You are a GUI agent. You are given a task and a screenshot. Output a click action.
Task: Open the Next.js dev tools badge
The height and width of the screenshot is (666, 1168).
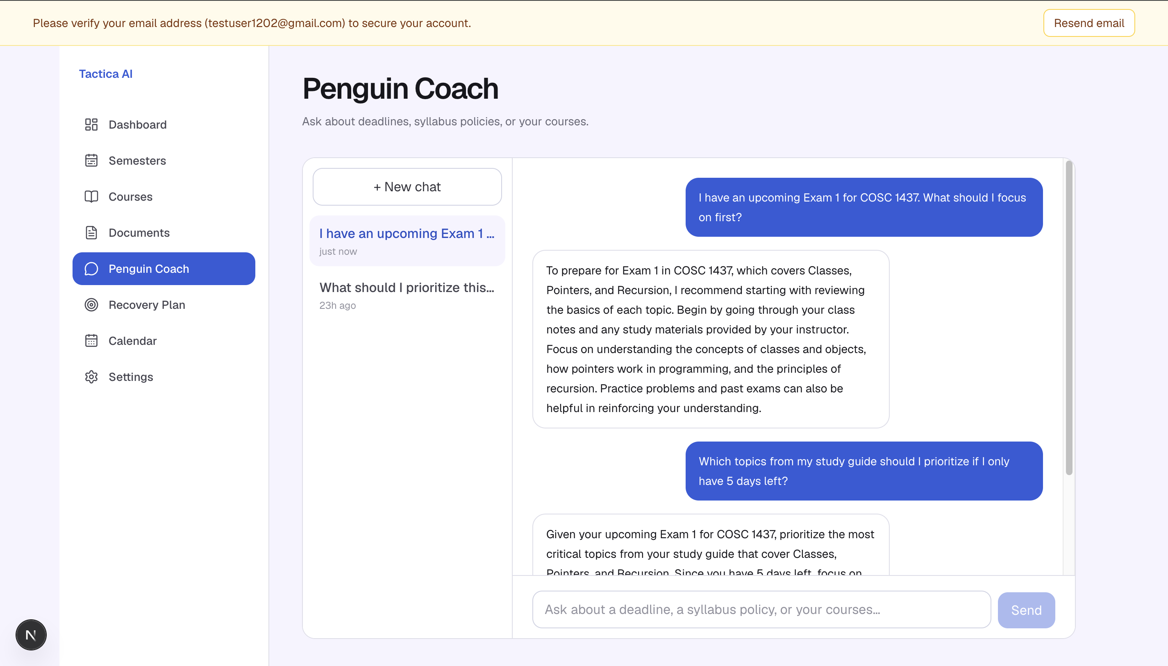pos(31,635)
